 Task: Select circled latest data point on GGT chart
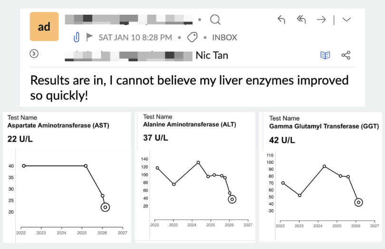(359, 203)
